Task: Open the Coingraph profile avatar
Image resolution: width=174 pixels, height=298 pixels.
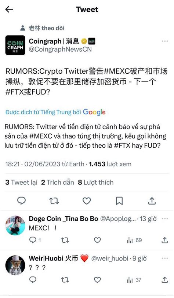Action: coord(15,45)
